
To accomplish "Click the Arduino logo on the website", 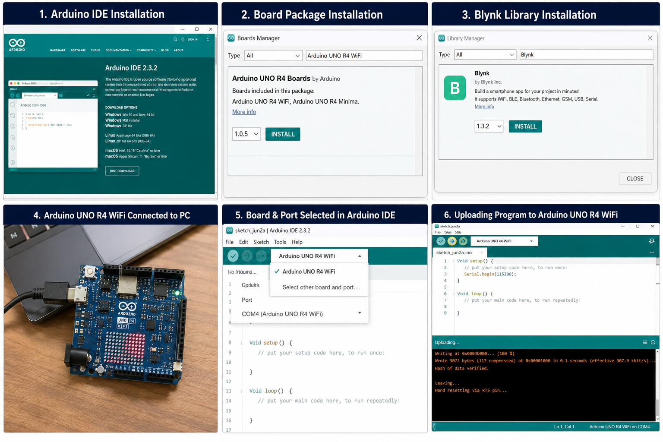I will coord(17,45).
